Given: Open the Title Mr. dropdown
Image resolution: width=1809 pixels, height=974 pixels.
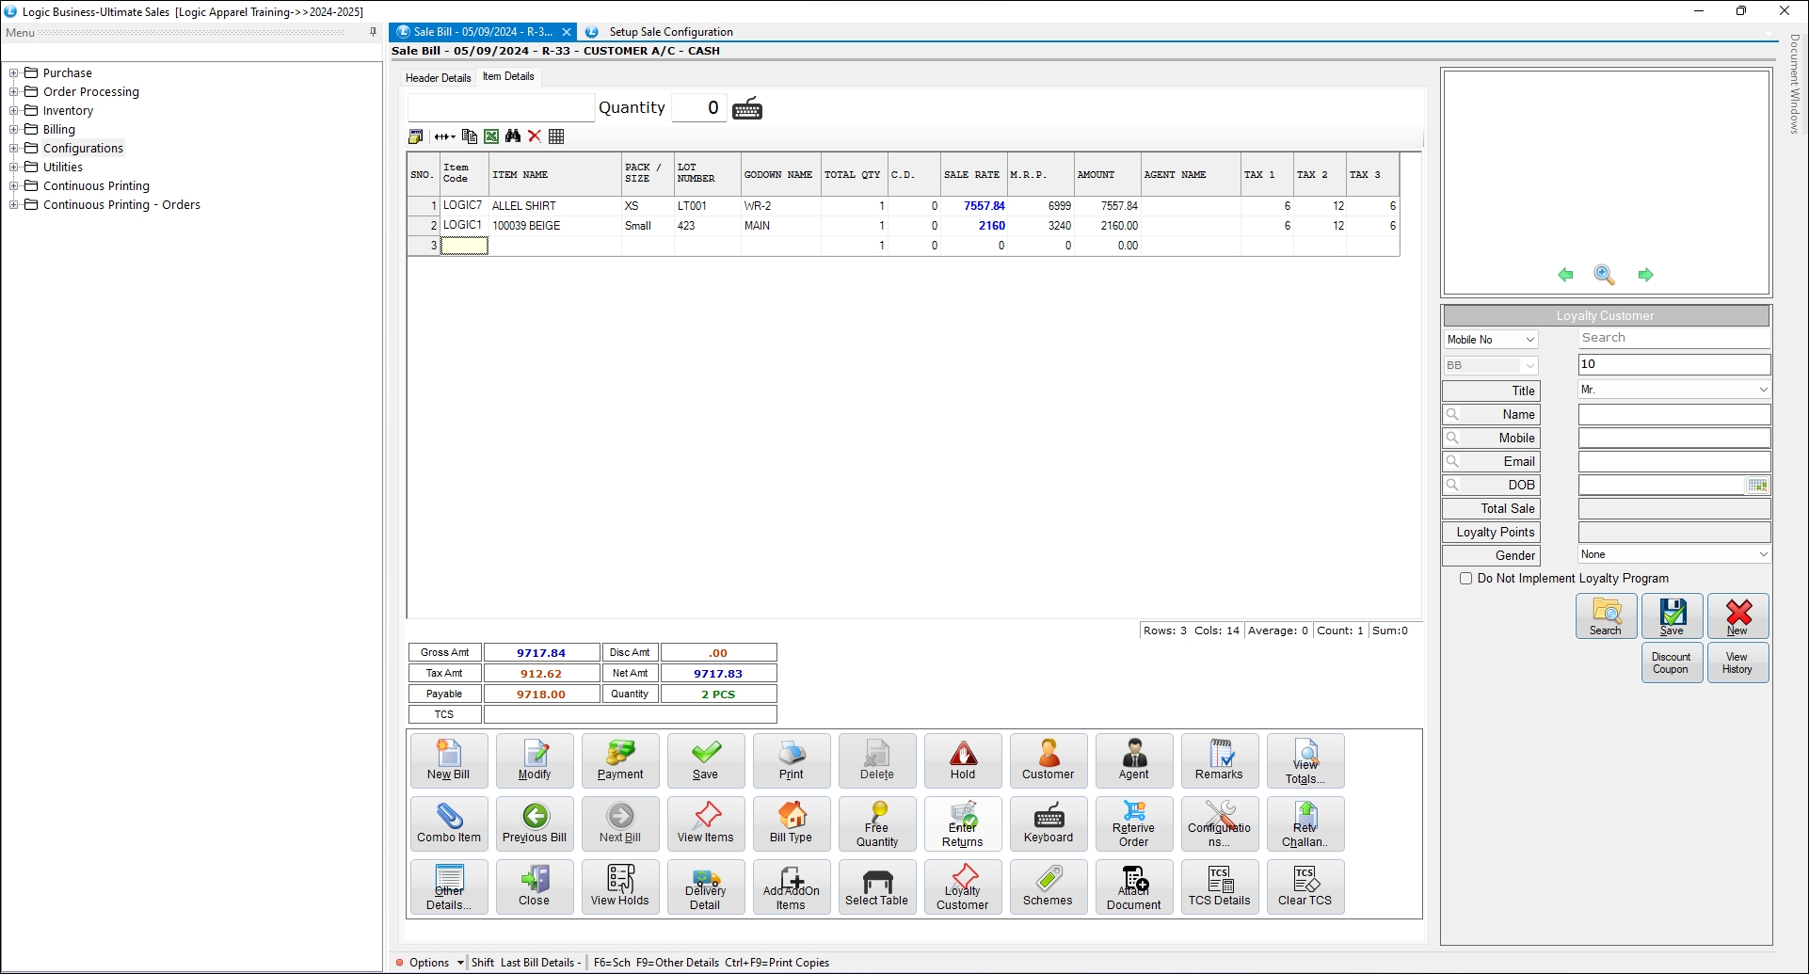Looking at the screenshot, I should point(1763,390).
